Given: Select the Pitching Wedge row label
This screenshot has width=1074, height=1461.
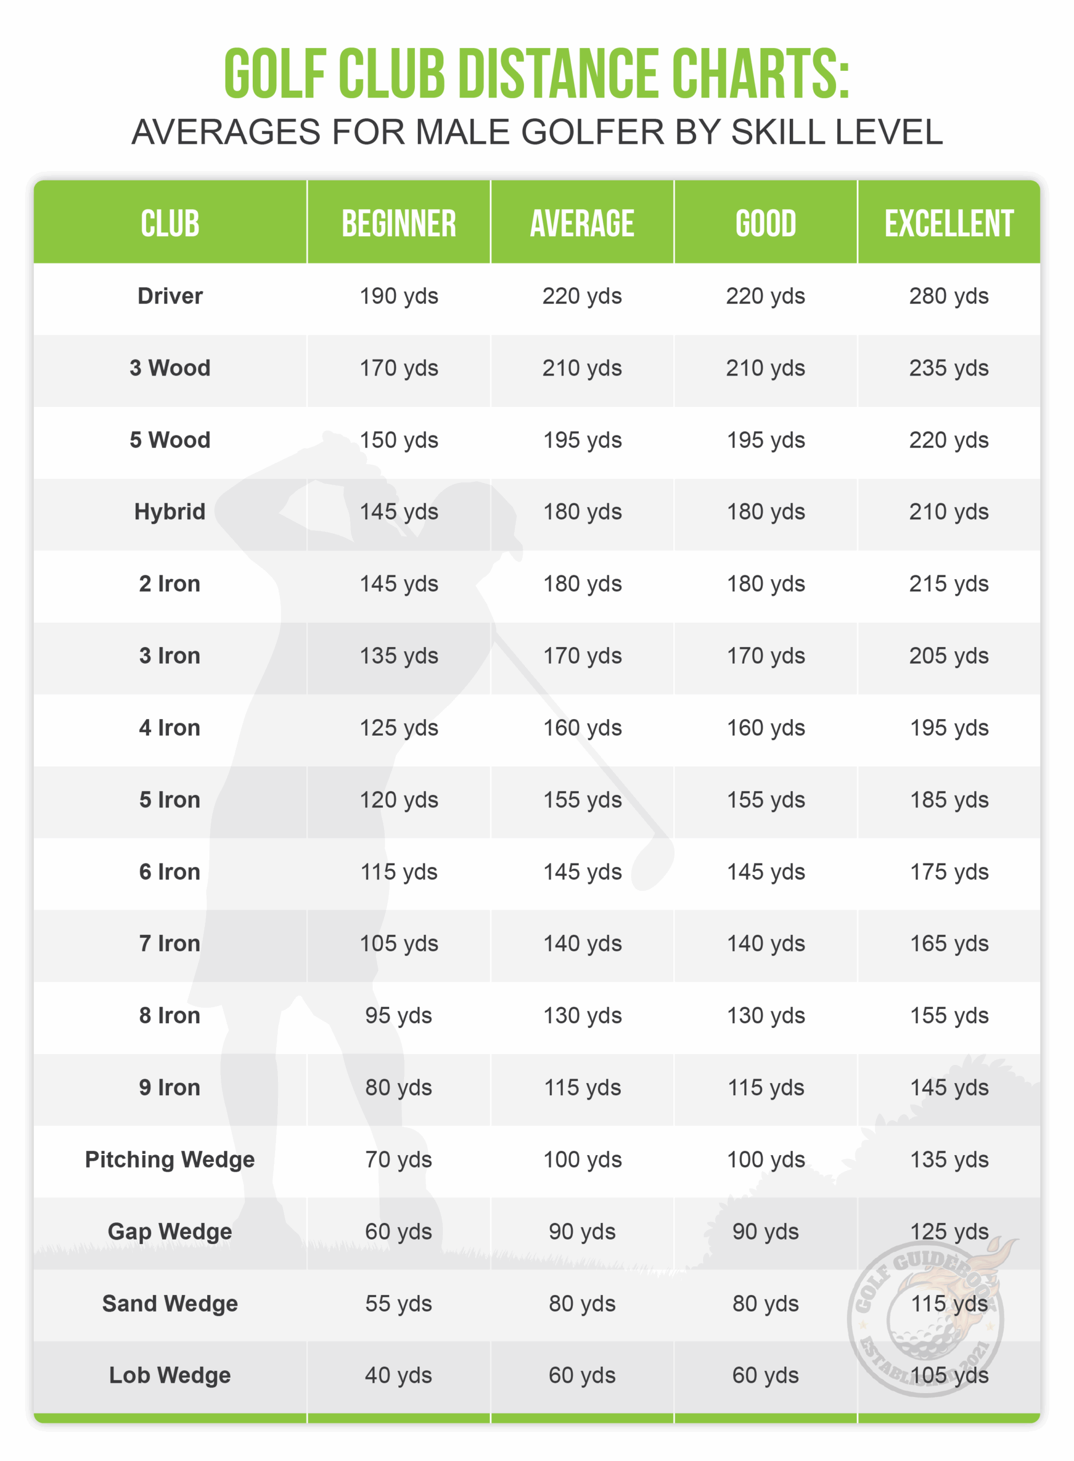Looking at the screenshot, I should tap(169, 1159).
